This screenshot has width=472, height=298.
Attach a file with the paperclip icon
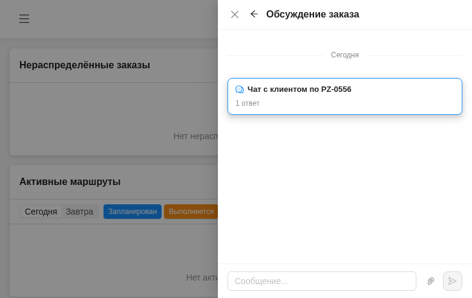tap(431, 281)
